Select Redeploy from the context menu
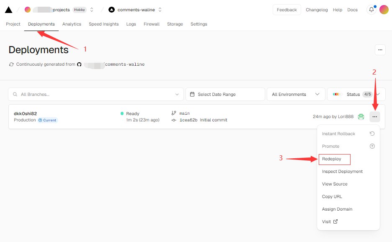The height and width of the screenshot is (242, 392). click(332, 159)
